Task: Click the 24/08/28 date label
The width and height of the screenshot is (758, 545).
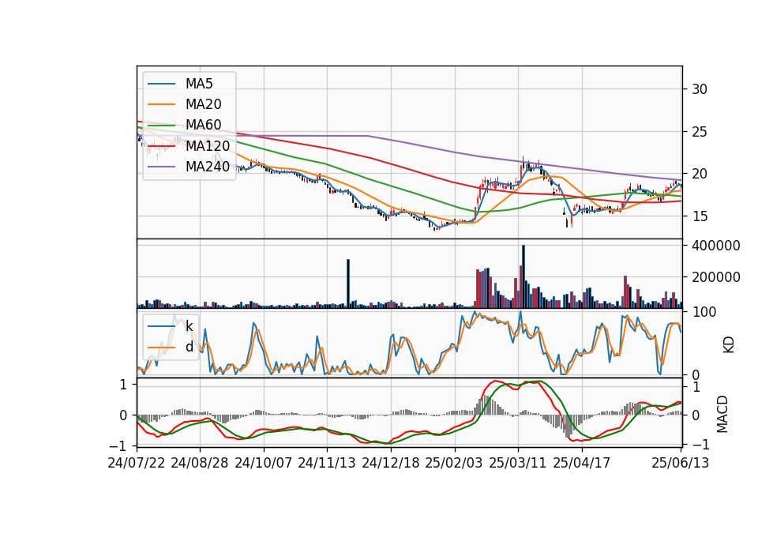Action: (x=200, y=463)
